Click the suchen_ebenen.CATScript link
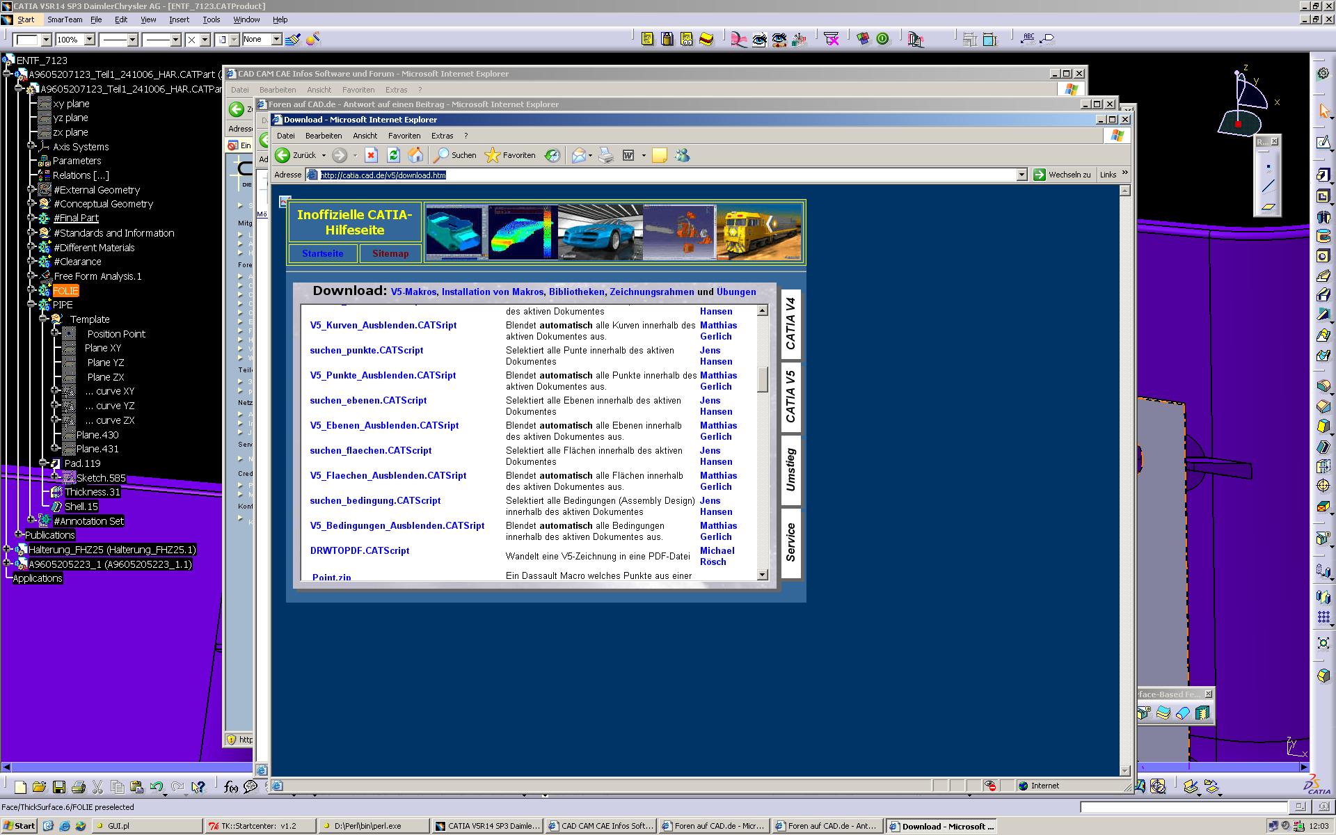The height and width of the screenshot is (835, 1336). tap(368, 400)
